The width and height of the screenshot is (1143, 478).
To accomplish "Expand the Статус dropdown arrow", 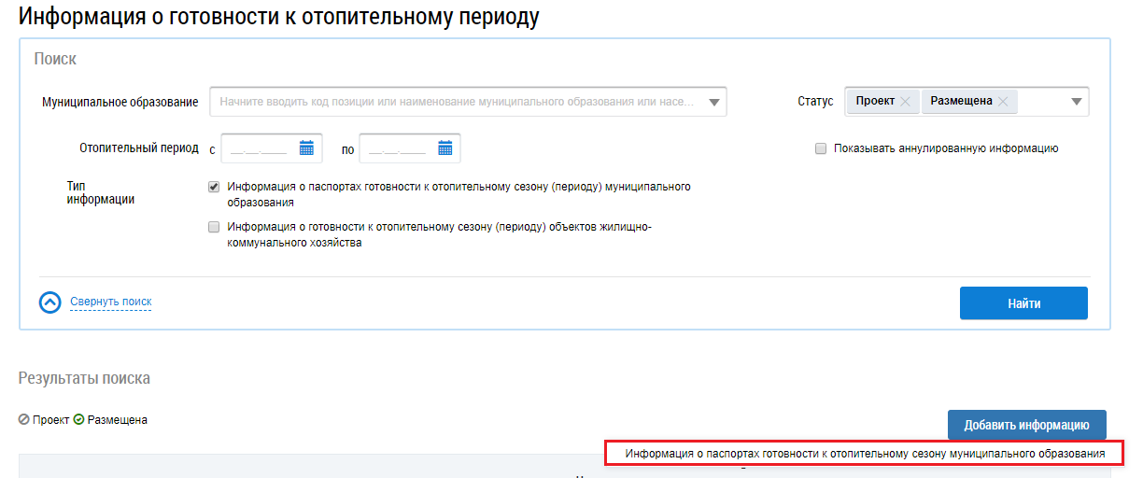I will pyautogui.click(x=1076, y=102).
